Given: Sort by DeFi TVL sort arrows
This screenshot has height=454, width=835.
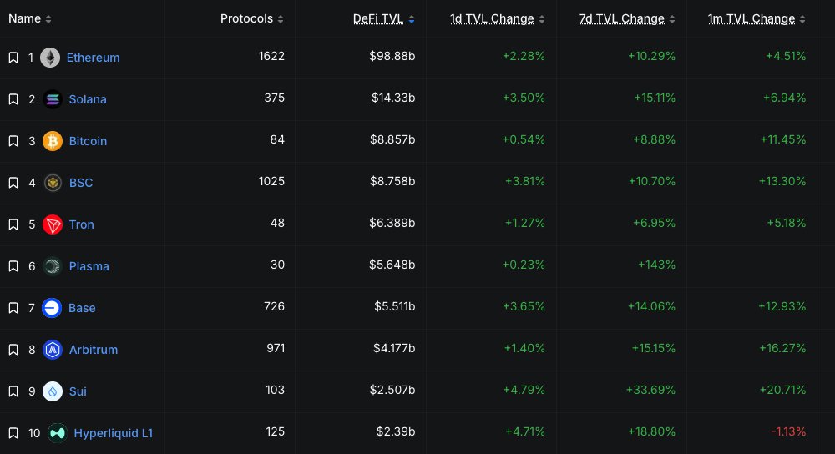Looking at the screenshot, I should (412, 19).
